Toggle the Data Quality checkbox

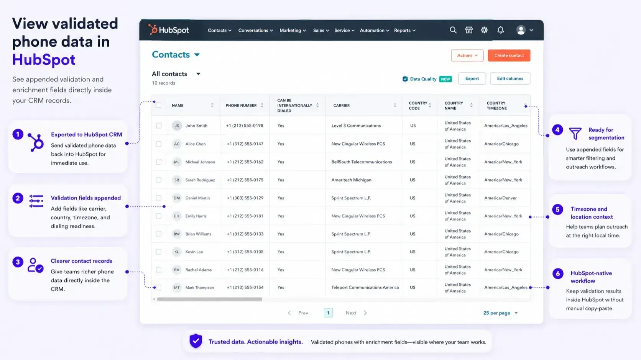coord(405,79)
